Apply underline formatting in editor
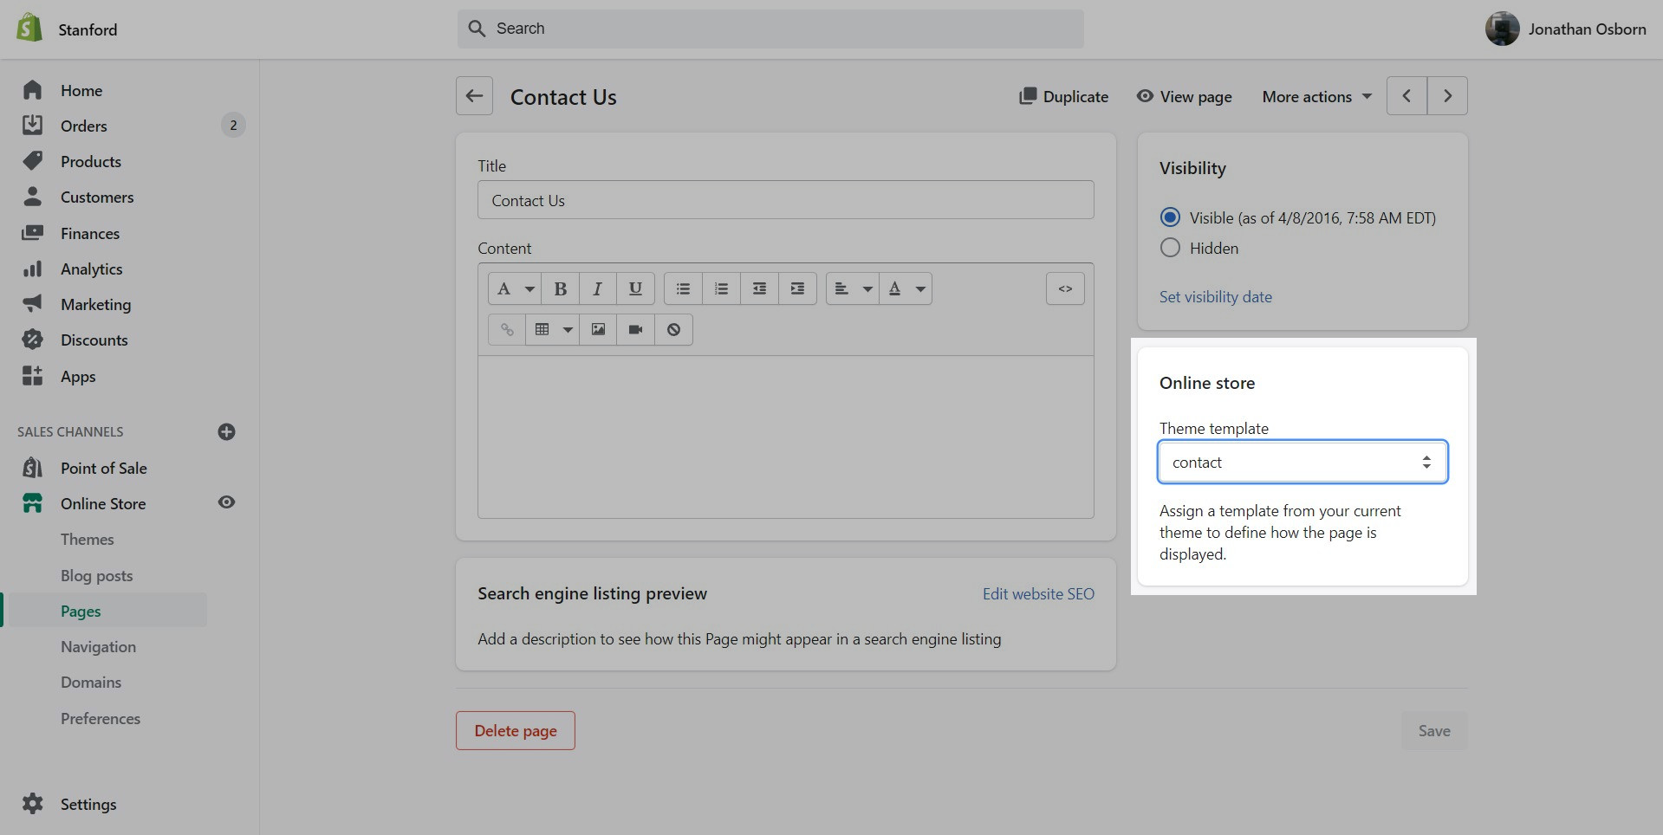The image size is (1663, 835). coord(635,289)
